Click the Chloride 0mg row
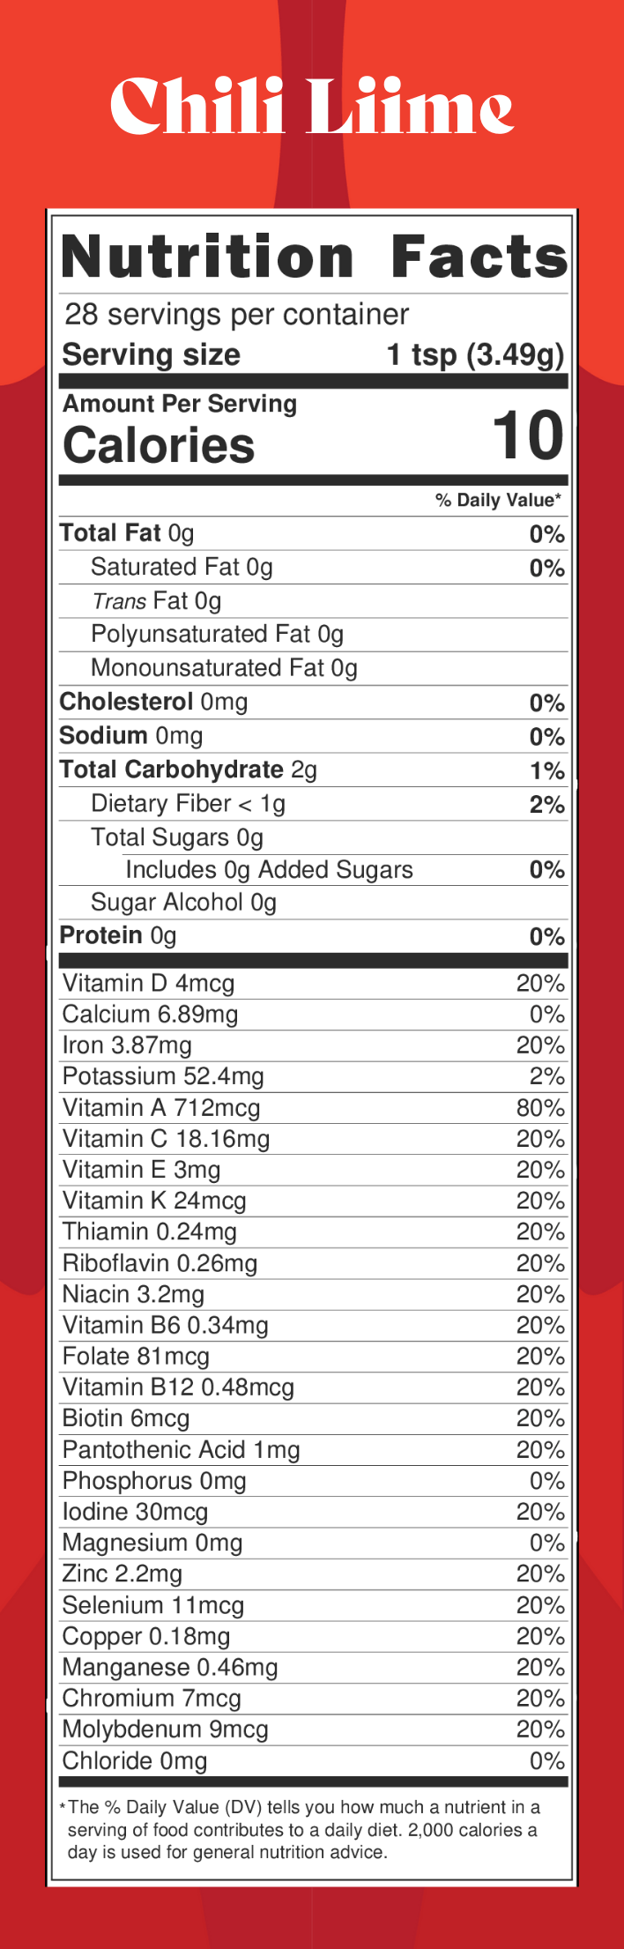This screenshot has width=624, height=1949. pos(313,1760)
